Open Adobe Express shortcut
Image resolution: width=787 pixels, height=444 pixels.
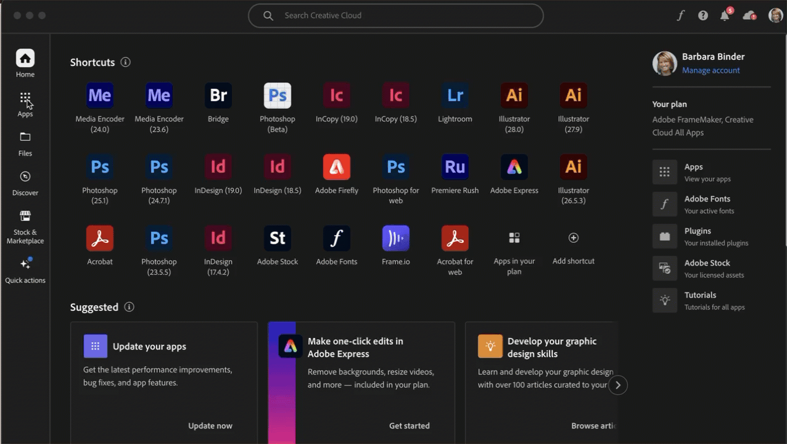[514, 167]
